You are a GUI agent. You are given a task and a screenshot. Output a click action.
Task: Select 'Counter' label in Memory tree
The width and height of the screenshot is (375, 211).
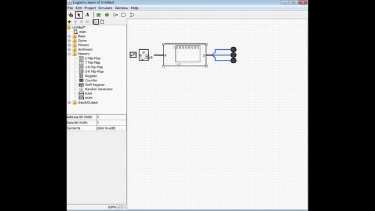[x=91, y=80]
